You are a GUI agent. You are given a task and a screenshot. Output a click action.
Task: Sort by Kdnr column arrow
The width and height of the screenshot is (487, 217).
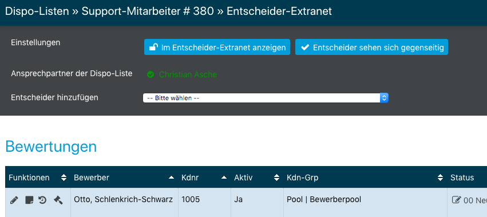point(224,177)
